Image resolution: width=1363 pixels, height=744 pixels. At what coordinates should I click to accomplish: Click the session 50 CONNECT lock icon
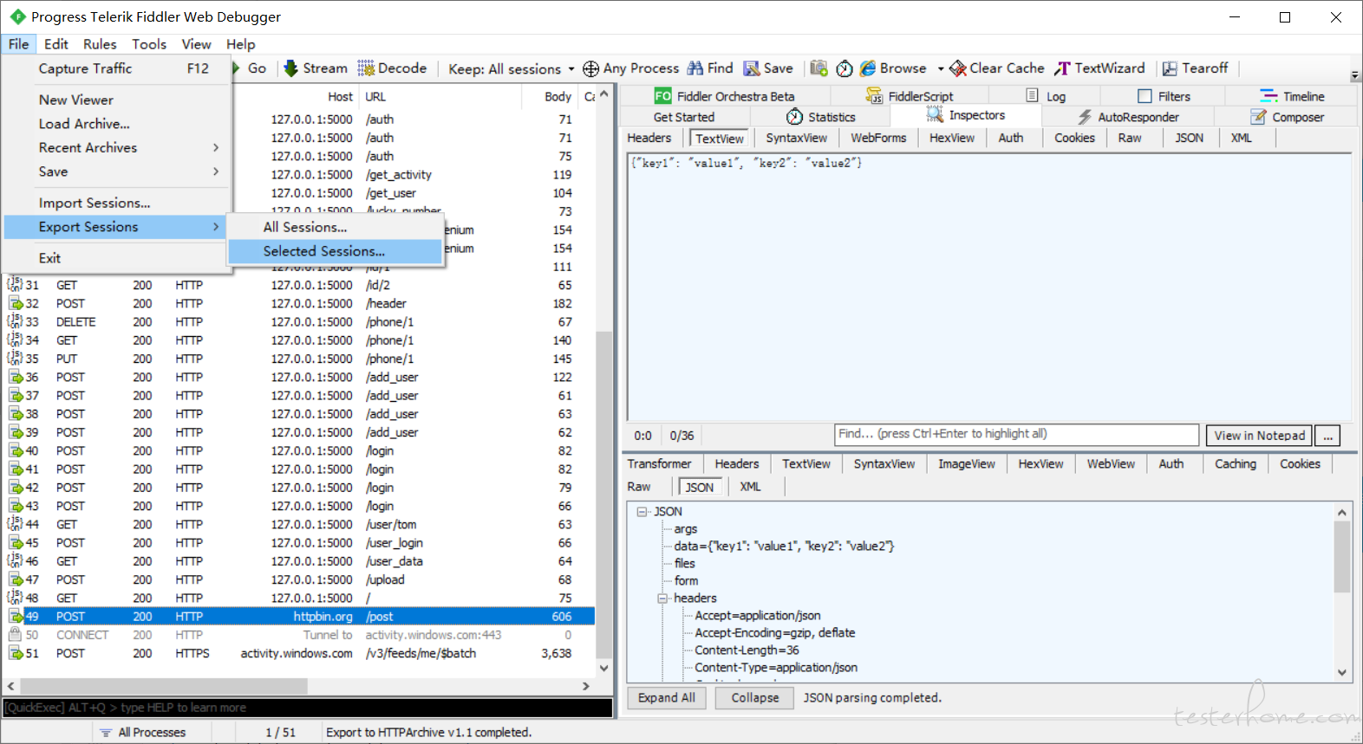pyautogui.click(x=15, y=635)
